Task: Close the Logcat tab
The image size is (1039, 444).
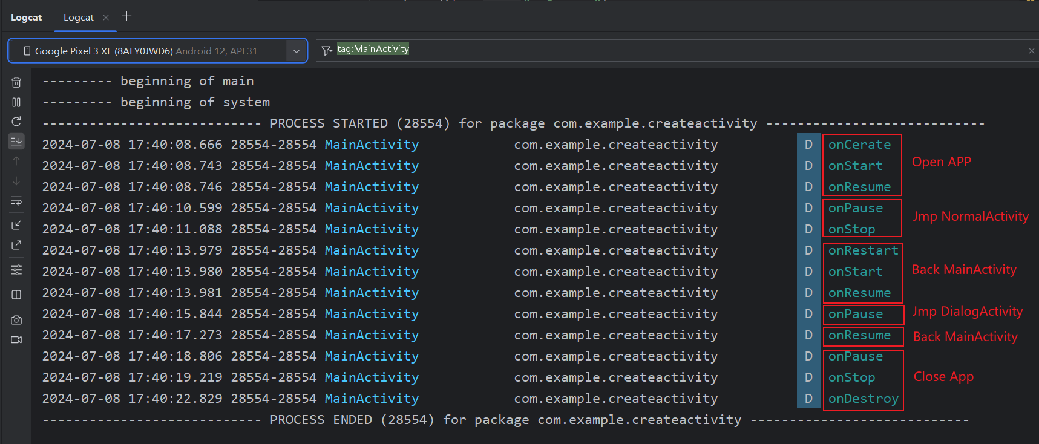Action: click(x=106, y=18)
